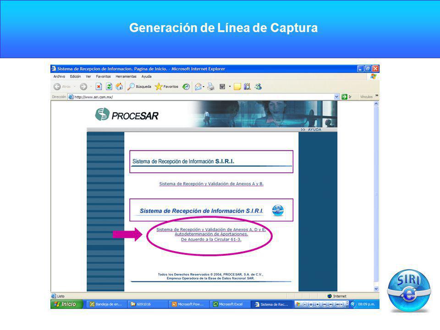
Task: Refresh the page with the green arrows icon
Action: coord(109,87)
